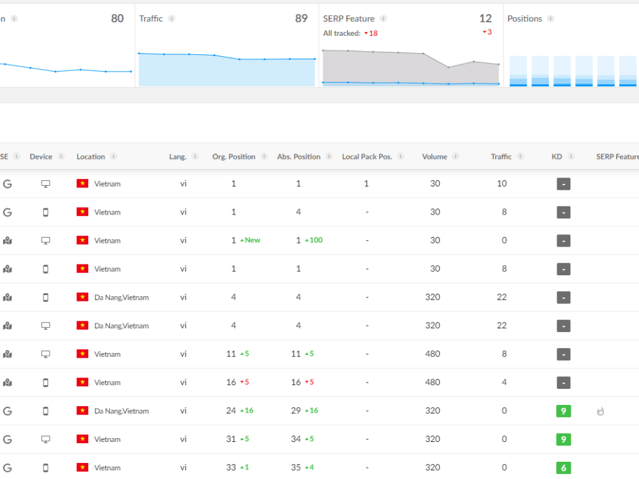Open the info icon next to KD header
639x479 pixels.
571,156
